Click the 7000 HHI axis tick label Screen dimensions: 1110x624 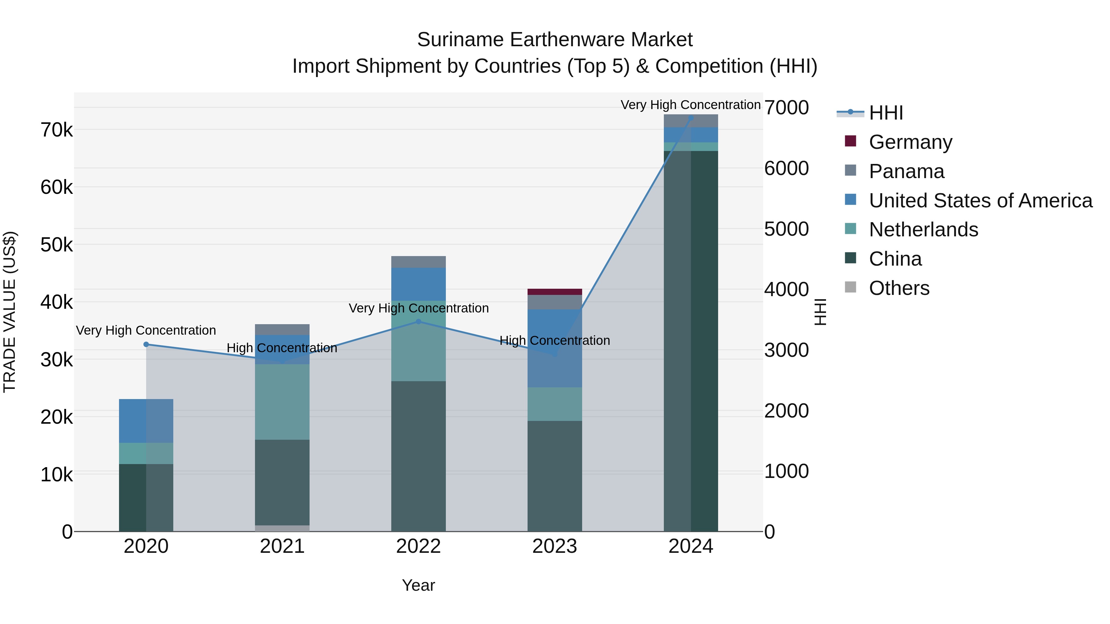pyautogui.click(x=786, y=108)
